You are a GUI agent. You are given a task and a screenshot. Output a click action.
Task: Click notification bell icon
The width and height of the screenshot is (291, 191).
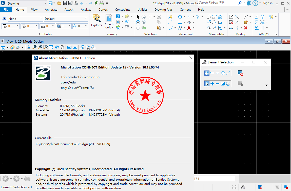click(249, 3)
